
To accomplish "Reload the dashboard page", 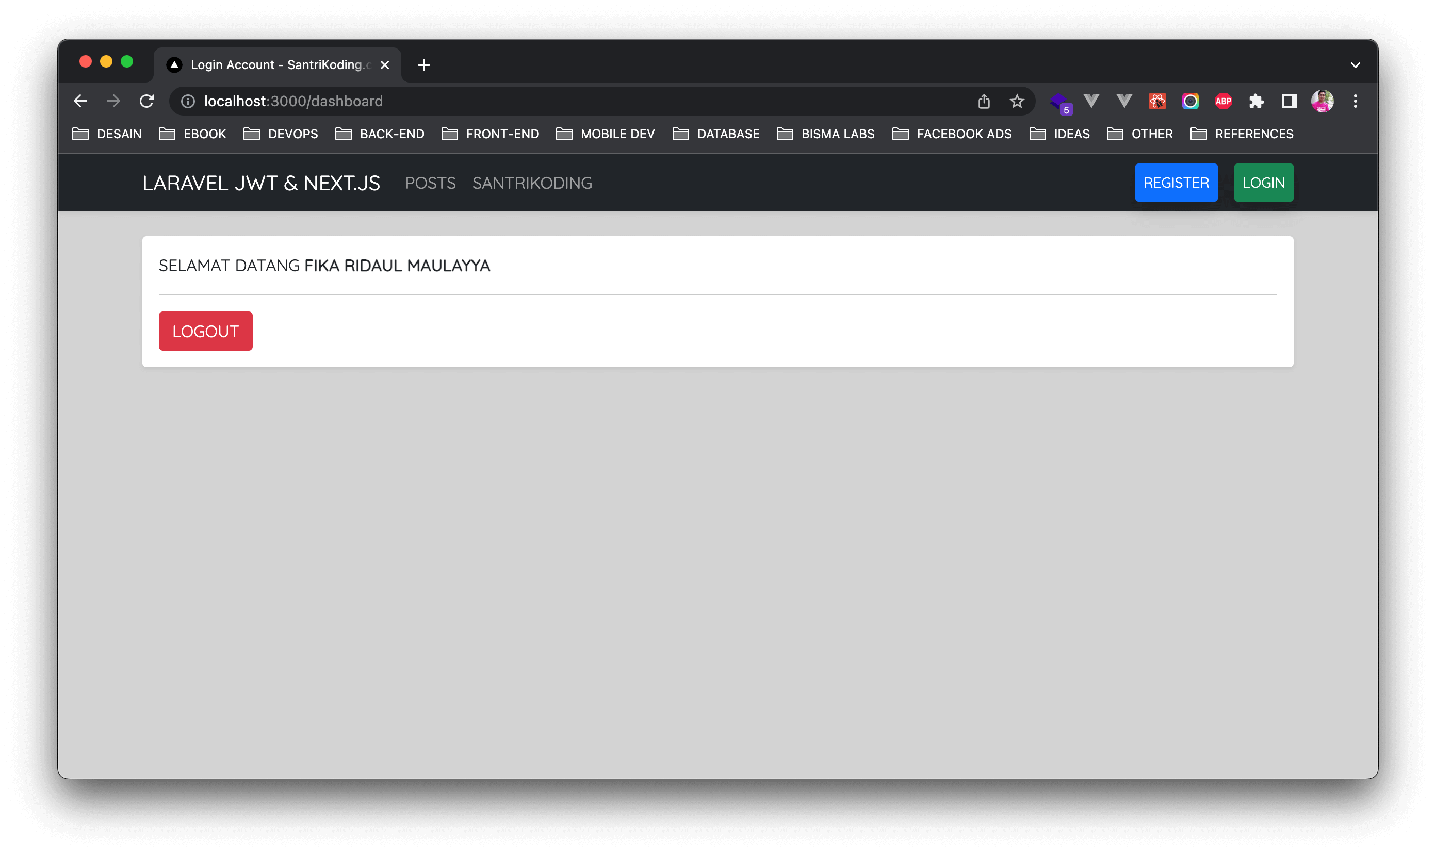I will [147, 102].
